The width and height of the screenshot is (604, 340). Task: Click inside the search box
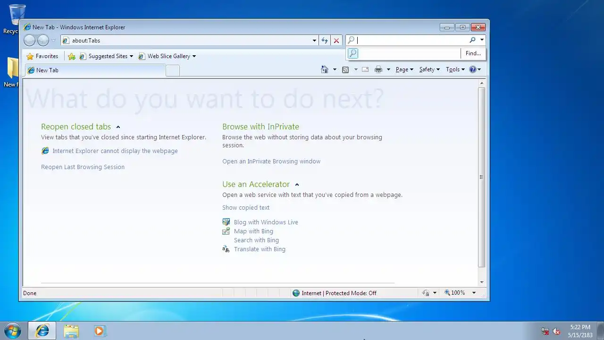pyautogui.click(x=411, y=41)
